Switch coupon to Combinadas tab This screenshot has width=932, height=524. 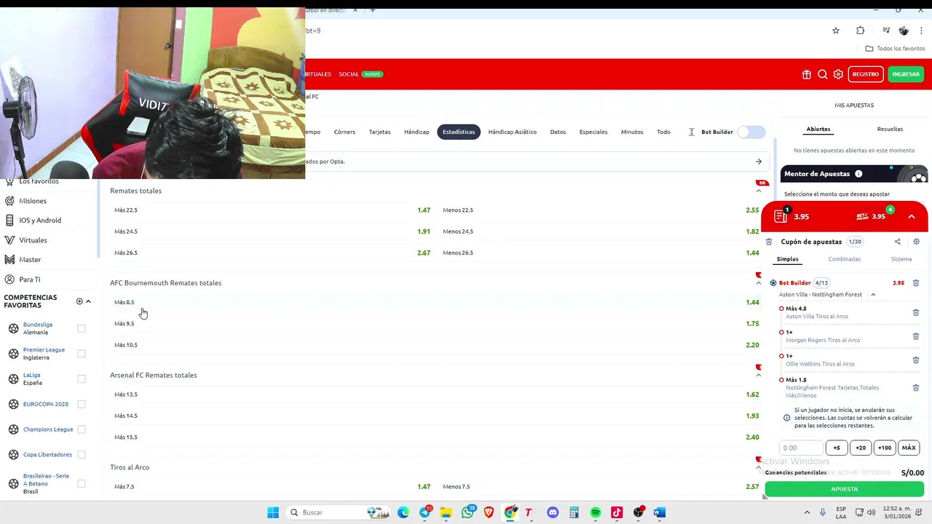[x=845, y=259]
